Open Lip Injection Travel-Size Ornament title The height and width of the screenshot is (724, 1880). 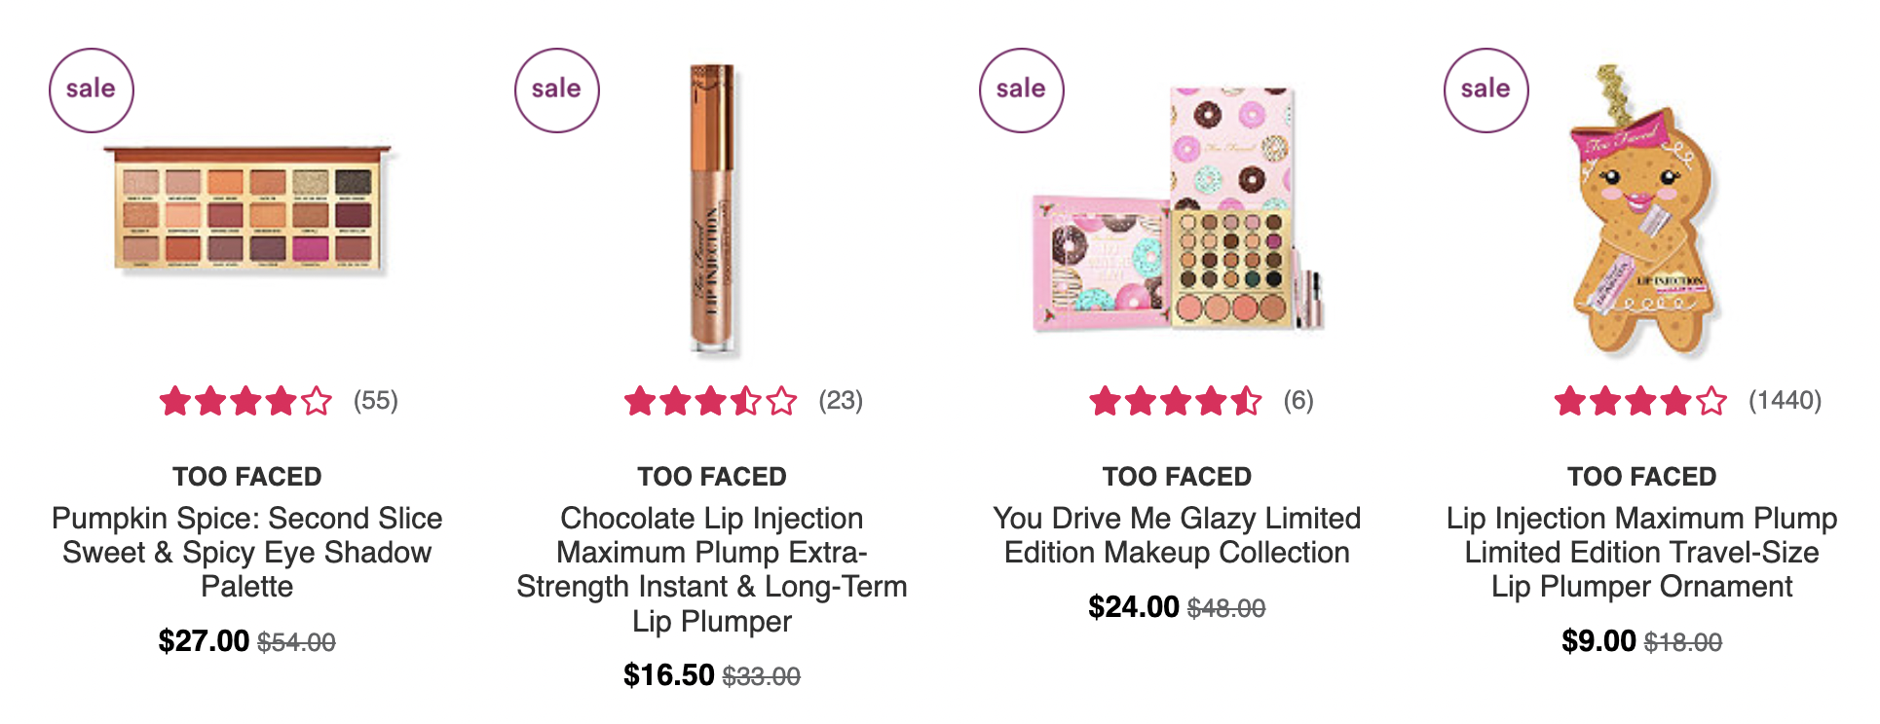1642,552
